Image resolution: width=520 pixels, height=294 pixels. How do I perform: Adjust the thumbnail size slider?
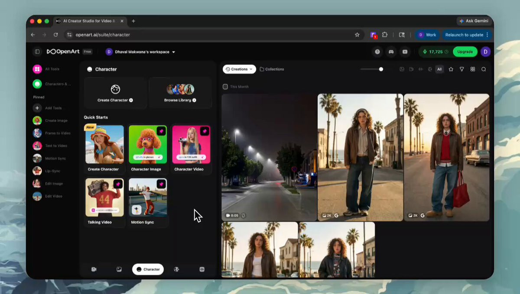[381, 69]
